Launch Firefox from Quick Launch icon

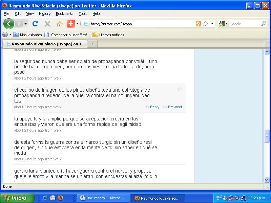click(x=61, y=198)
